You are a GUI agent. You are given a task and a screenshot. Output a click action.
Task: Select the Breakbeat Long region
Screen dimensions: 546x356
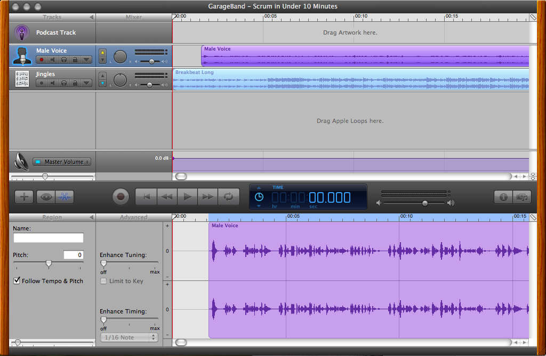[351, 80]
